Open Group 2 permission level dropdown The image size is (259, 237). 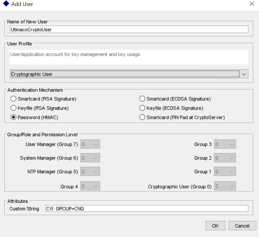click(x=225, y=158)
